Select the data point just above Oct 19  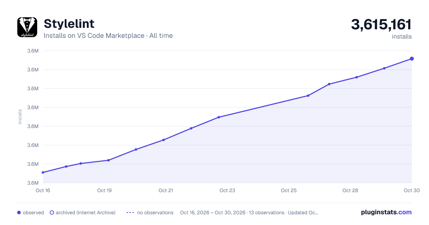[x=108, y=160]
